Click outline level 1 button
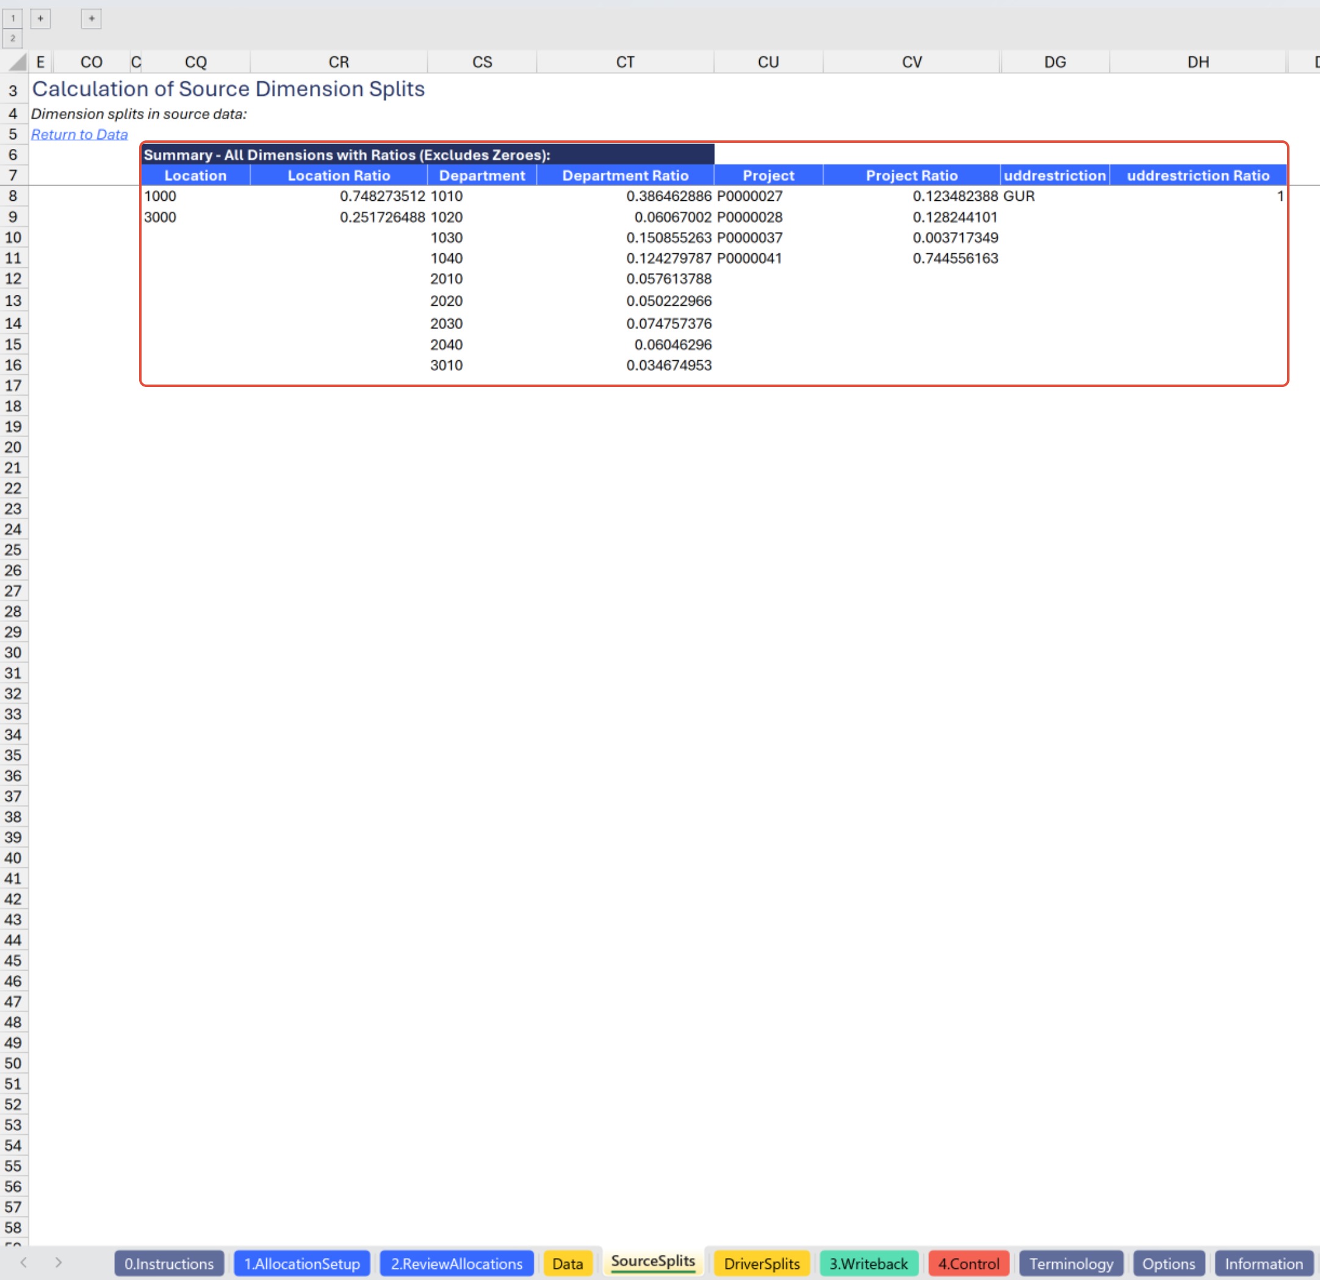Screen dimensions: 1320x1280 (x=13, y=18)
